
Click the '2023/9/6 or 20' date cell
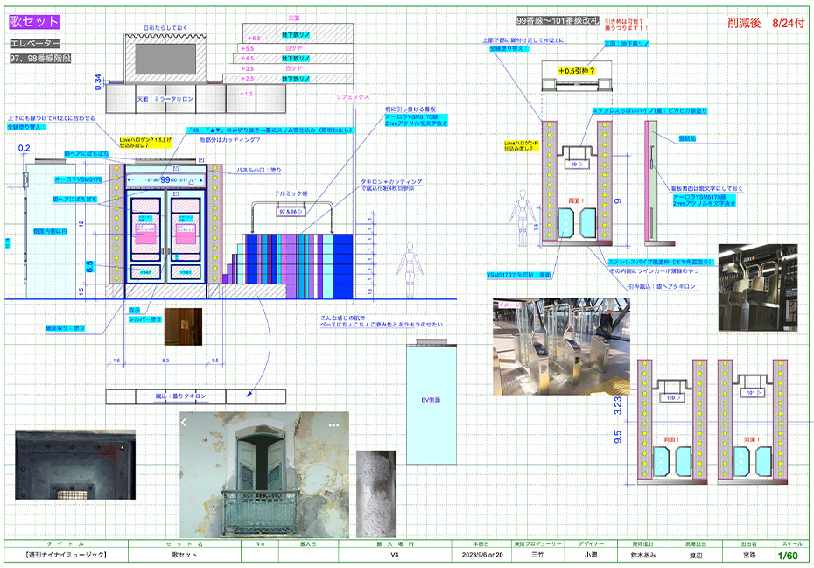click(481, 554)
